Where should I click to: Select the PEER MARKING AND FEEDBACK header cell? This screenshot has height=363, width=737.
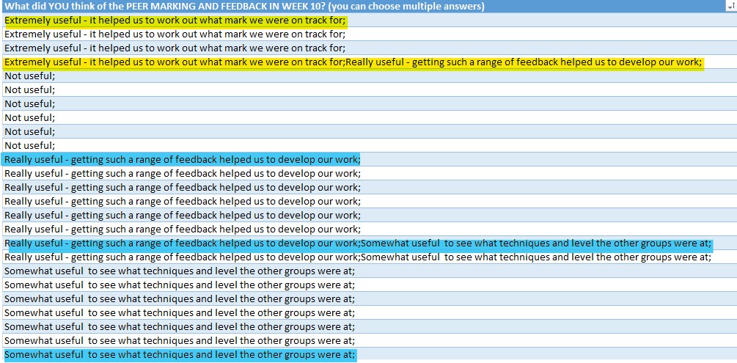244,7
